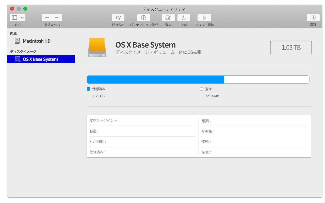Click the 接続 row in the info table
Image resolution: width=325 pixels, height=203 pixels.
[x=254, y=142]
